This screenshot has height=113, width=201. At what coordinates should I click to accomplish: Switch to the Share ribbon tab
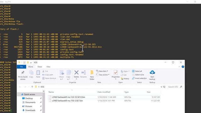coord(40,67)
